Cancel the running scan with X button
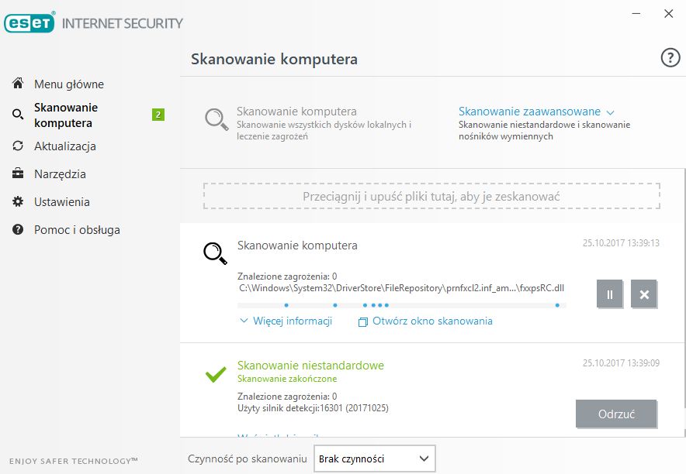 (644, 294)
